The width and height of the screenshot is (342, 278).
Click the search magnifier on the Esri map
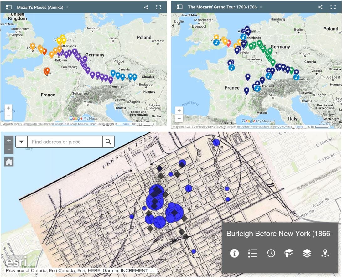point(108,142)
